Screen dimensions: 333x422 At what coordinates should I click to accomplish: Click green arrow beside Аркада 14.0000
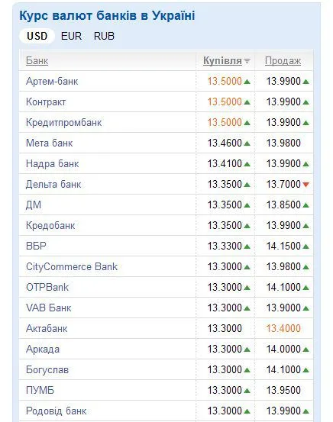pos(306,350)
